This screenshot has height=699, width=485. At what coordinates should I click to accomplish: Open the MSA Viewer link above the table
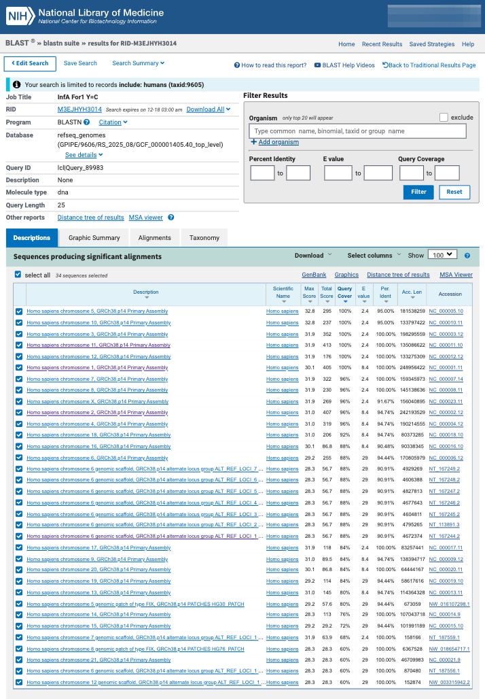tap(456, 275)
